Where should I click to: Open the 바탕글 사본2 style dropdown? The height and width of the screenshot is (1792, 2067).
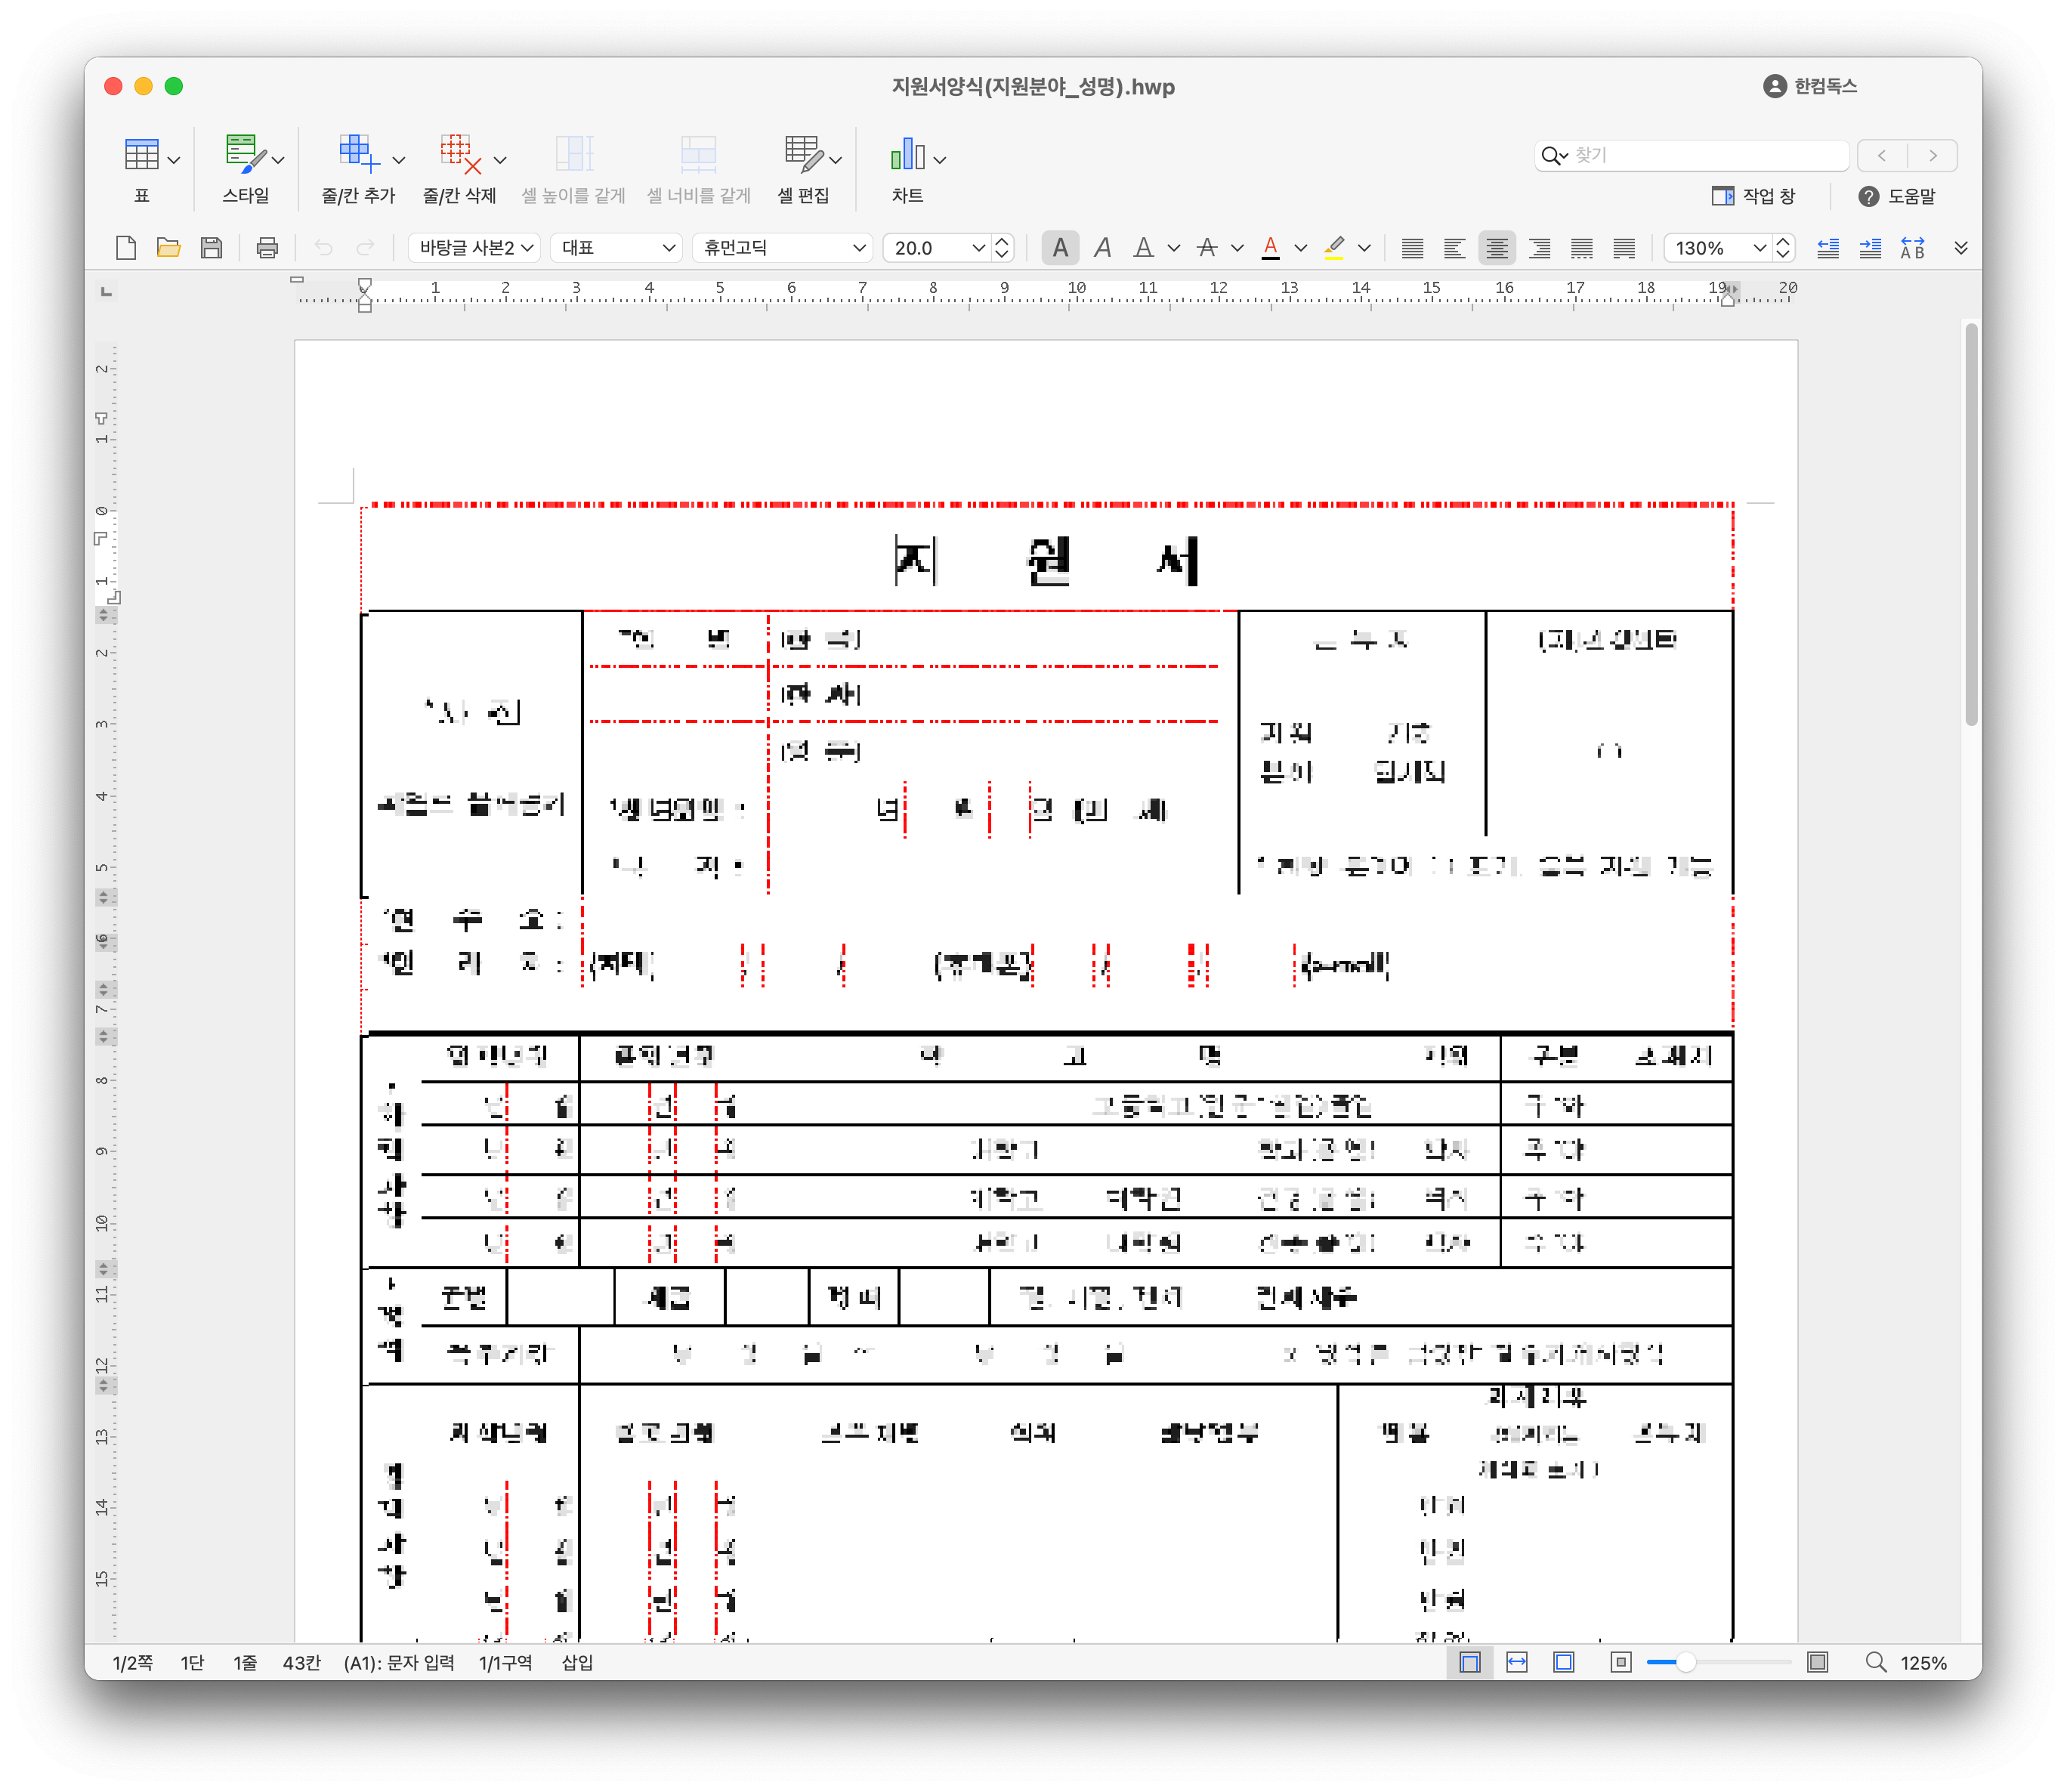tap(474, 248)
